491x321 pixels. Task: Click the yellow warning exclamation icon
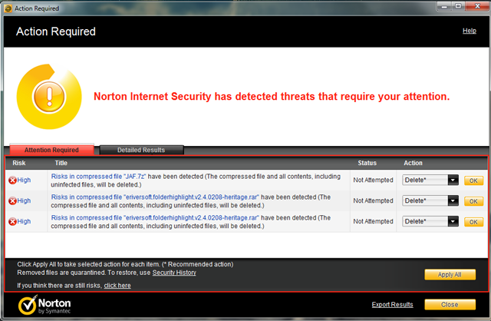pyautogui.click(x=49, y=97)
